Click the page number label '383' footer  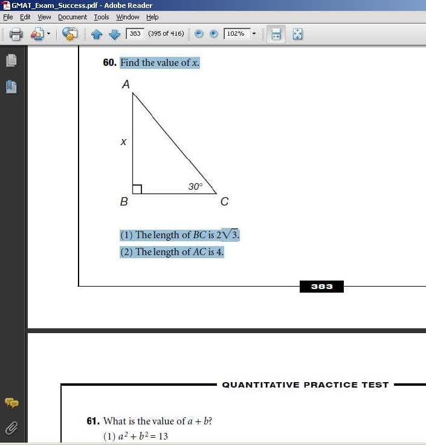[x=321, y=287]
